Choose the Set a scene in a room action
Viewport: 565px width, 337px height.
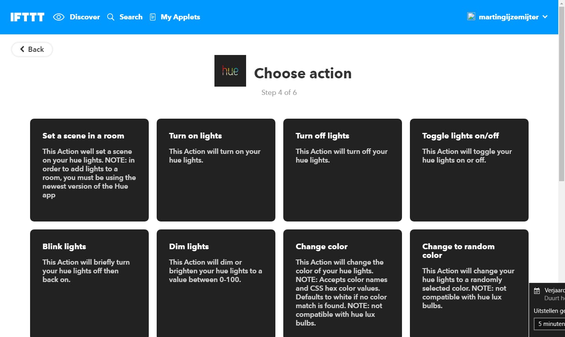pyautogui.click(x=89, y=170)
